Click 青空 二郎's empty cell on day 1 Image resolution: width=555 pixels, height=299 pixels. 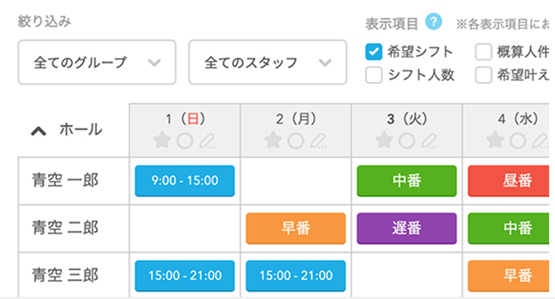[x=185, y=229]
